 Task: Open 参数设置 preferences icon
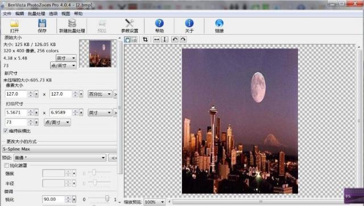[x=130, y=26]
